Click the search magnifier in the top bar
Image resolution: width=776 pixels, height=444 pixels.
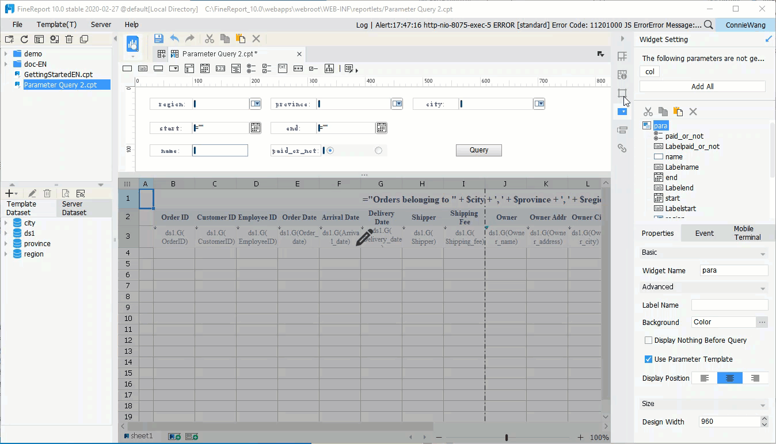click(x=709, y=25)
